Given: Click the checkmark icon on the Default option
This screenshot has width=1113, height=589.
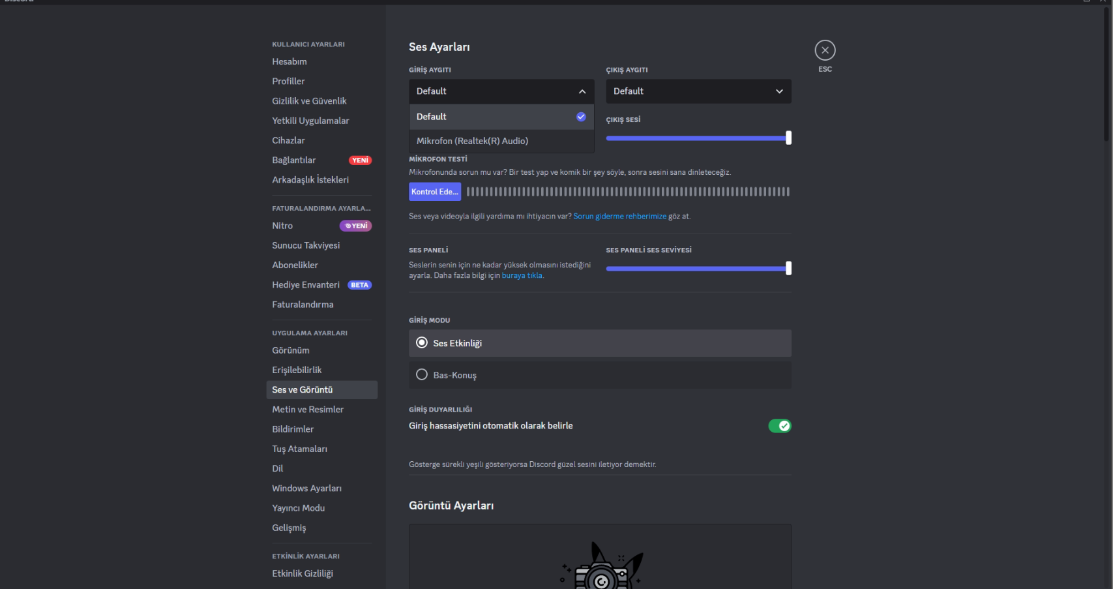Looking at the screenshot, I should pos(581,117).
